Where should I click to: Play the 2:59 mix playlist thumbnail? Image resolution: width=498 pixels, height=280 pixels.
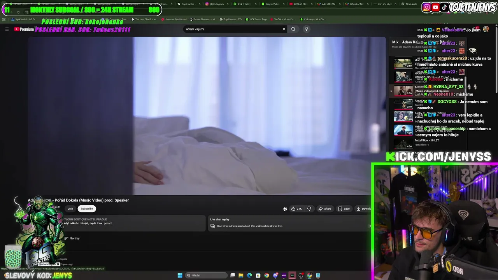click(403, 63)
